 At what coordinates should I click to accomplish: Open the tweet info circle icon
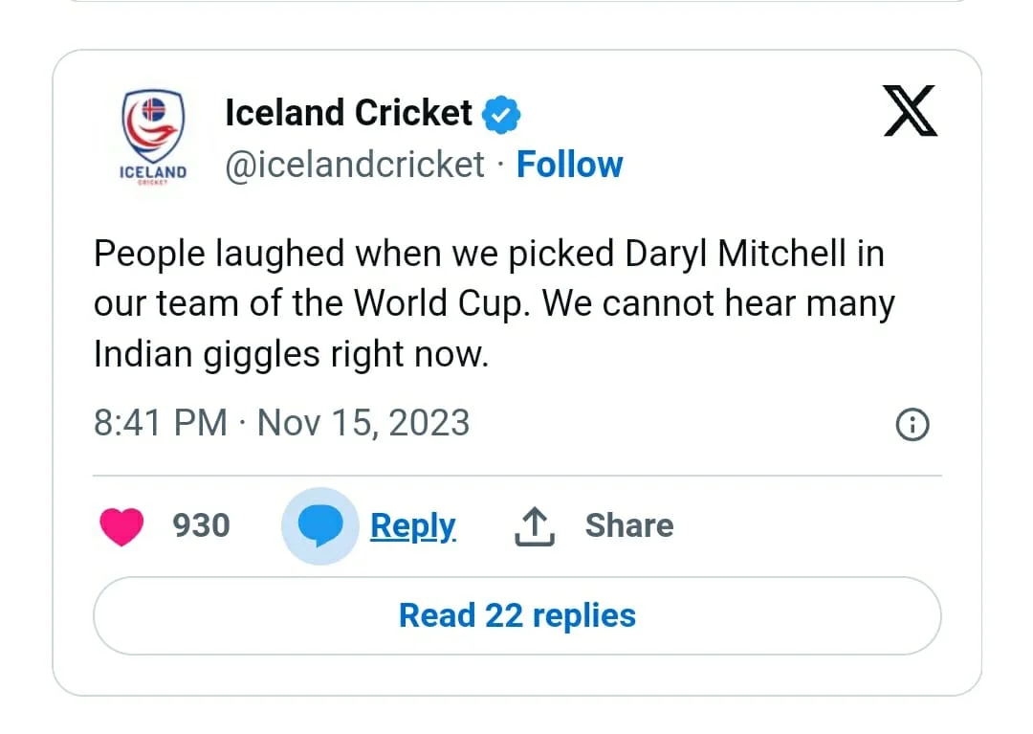[x=912, y=424]
